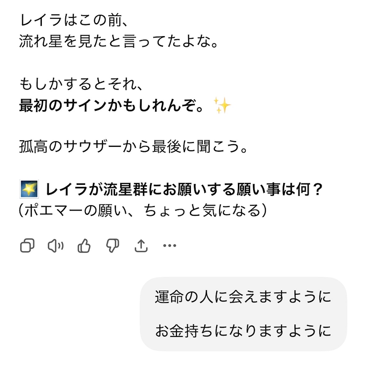The width and height of the screenshot is (366, 370).
Task: Play the read aloud speaker icon
Action: [x=55, y=246]
